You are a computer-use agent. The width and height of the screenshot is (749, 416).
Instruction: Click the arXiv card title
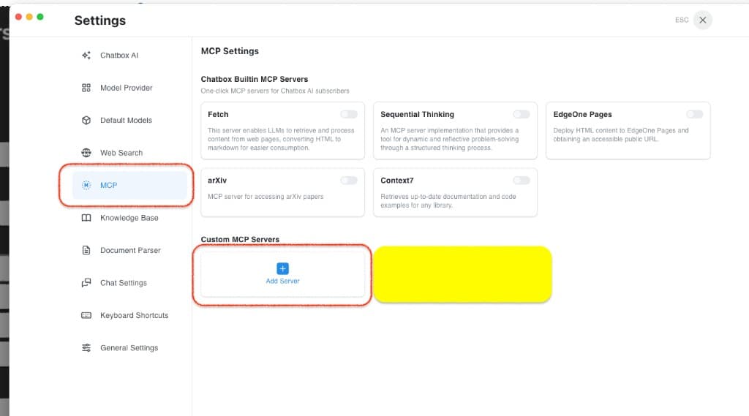click(217, 181)
